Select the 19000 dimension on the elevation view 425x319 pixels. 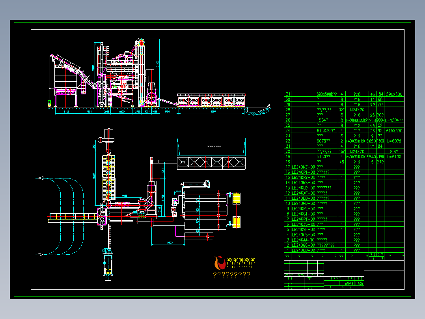tap(212, 111)
